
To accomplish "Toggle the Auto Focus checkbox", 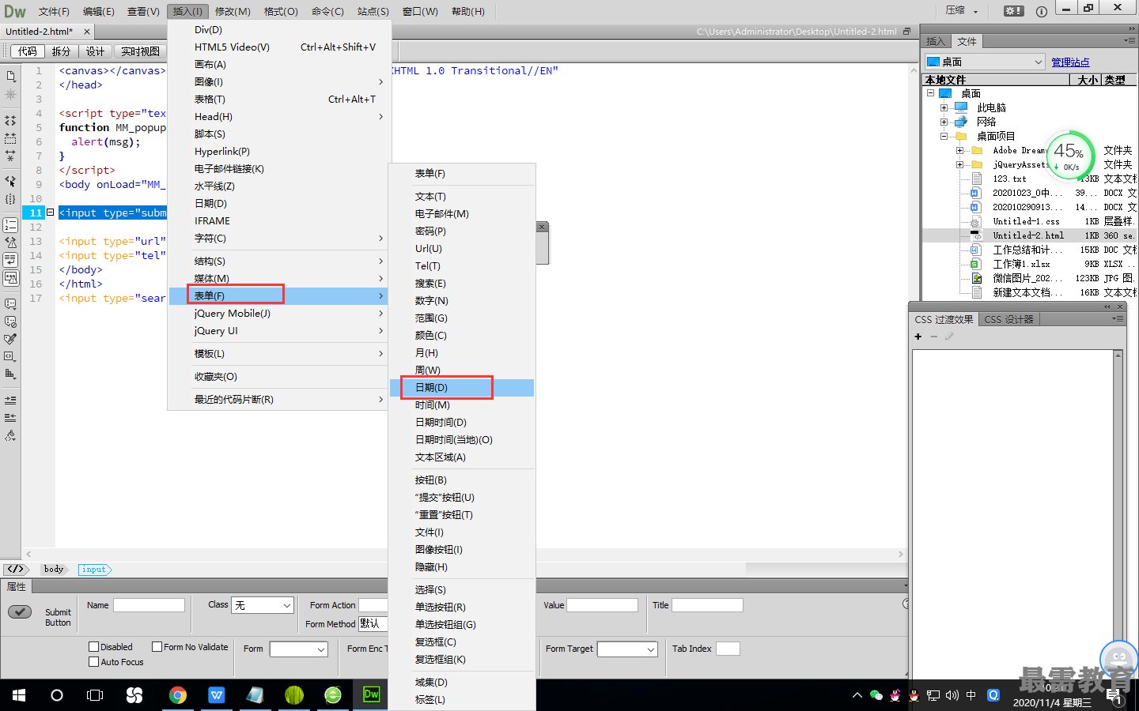I will (94, 662).
